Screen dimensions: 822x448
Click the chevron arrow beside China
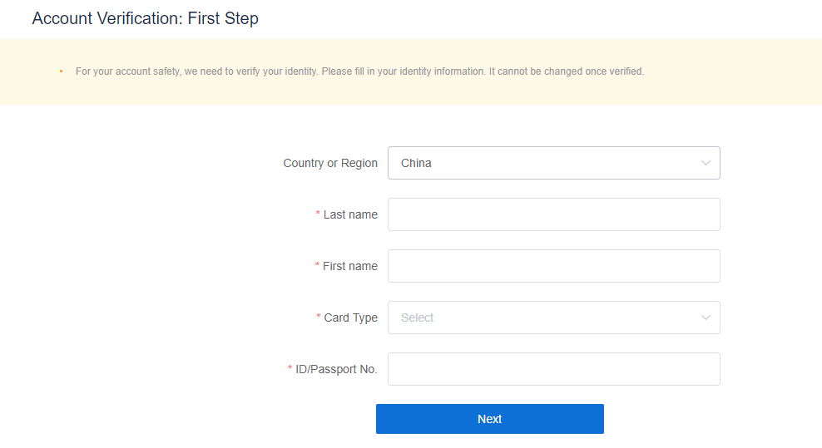706,163
